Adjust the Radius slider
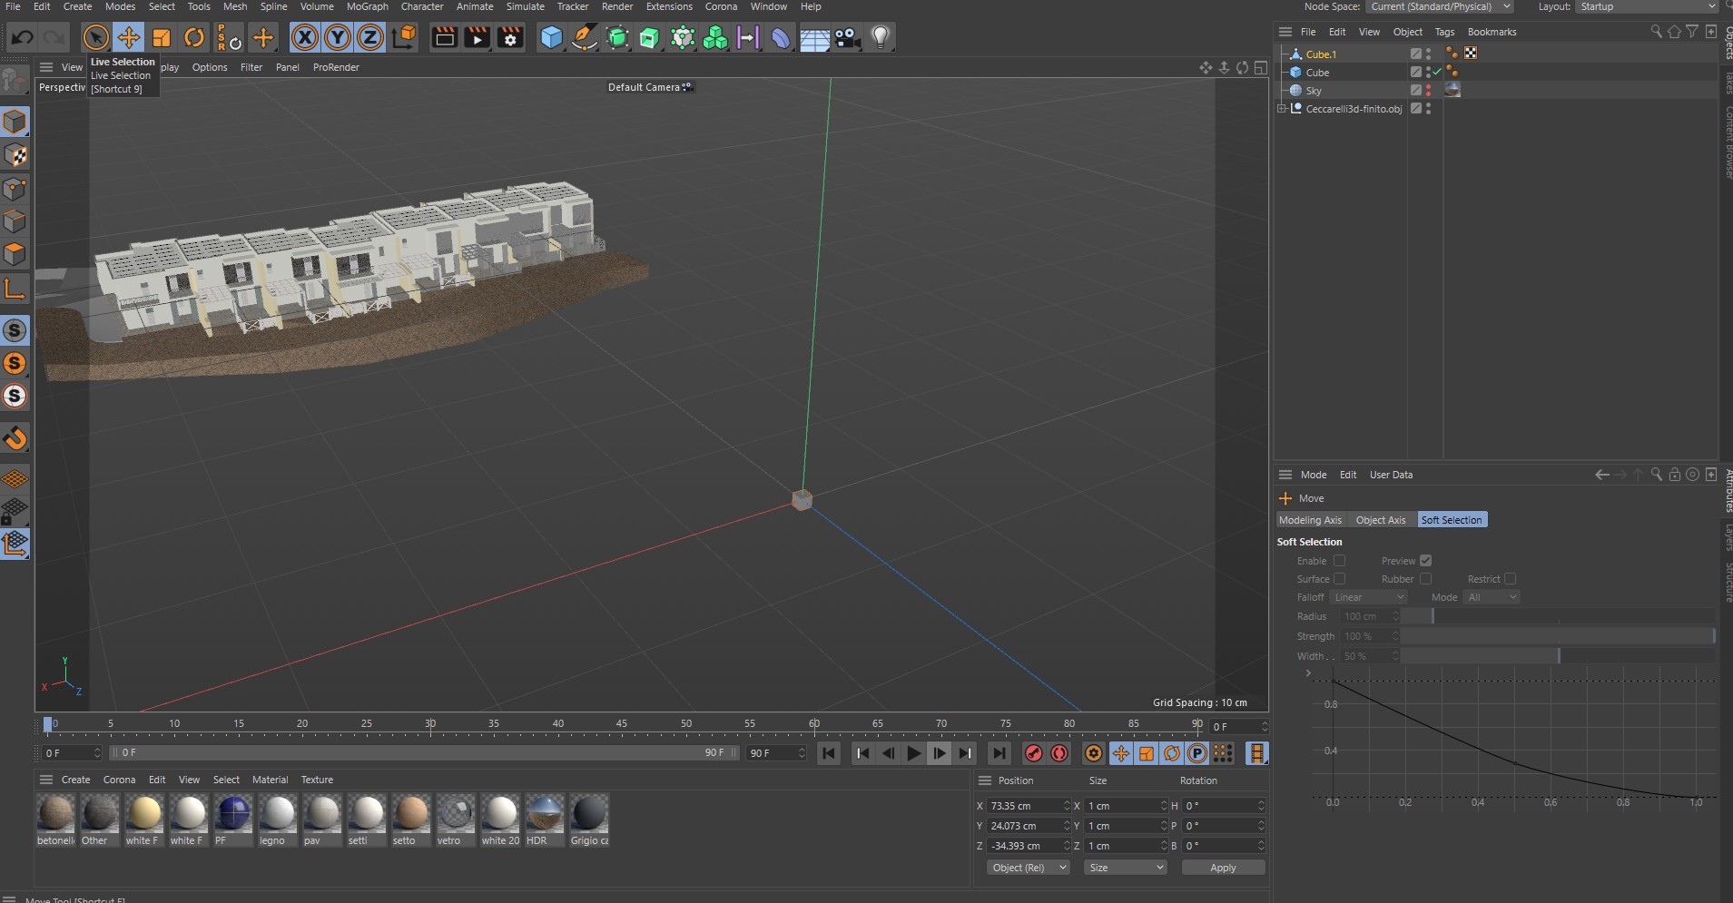Viewport: 1733px width, 903px height. click(x=1558, y=616)
